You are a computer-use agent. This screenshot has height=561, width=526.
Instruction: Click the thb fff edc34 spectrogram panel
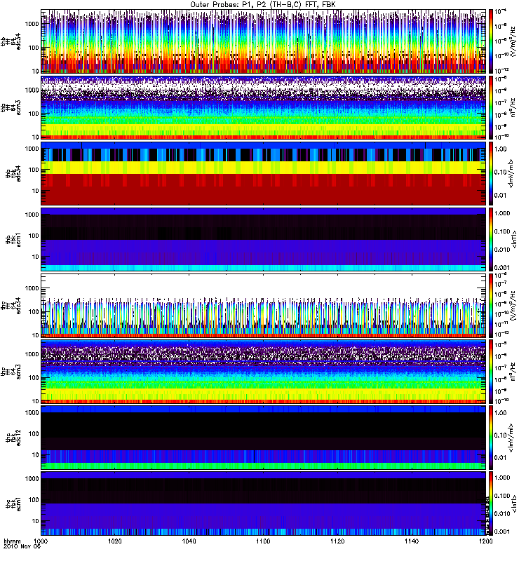(x=264, y=41)
